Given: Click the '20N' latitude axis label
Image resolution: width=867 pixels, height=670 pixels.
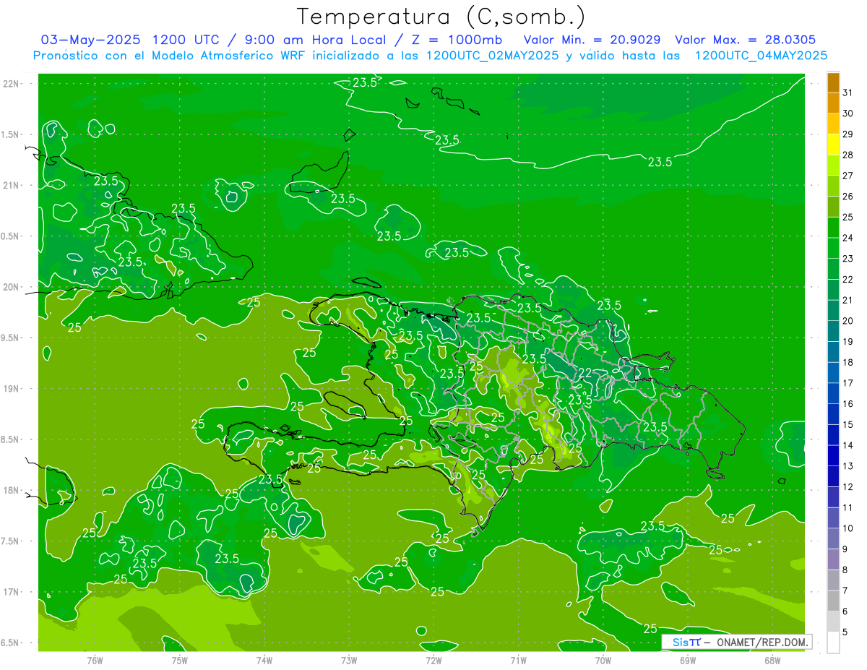Looking at the screenshot, I should click(x=11, y=287).
